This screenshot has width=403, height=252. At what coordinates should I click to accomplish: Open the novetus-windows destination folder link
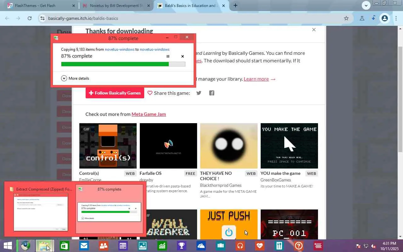click(155, 49)
